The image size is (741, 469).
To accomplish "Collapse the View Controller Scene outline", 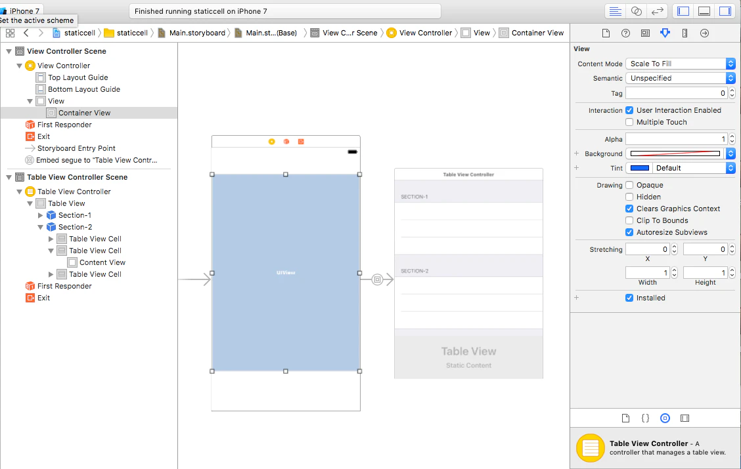I will pos(9,51).
